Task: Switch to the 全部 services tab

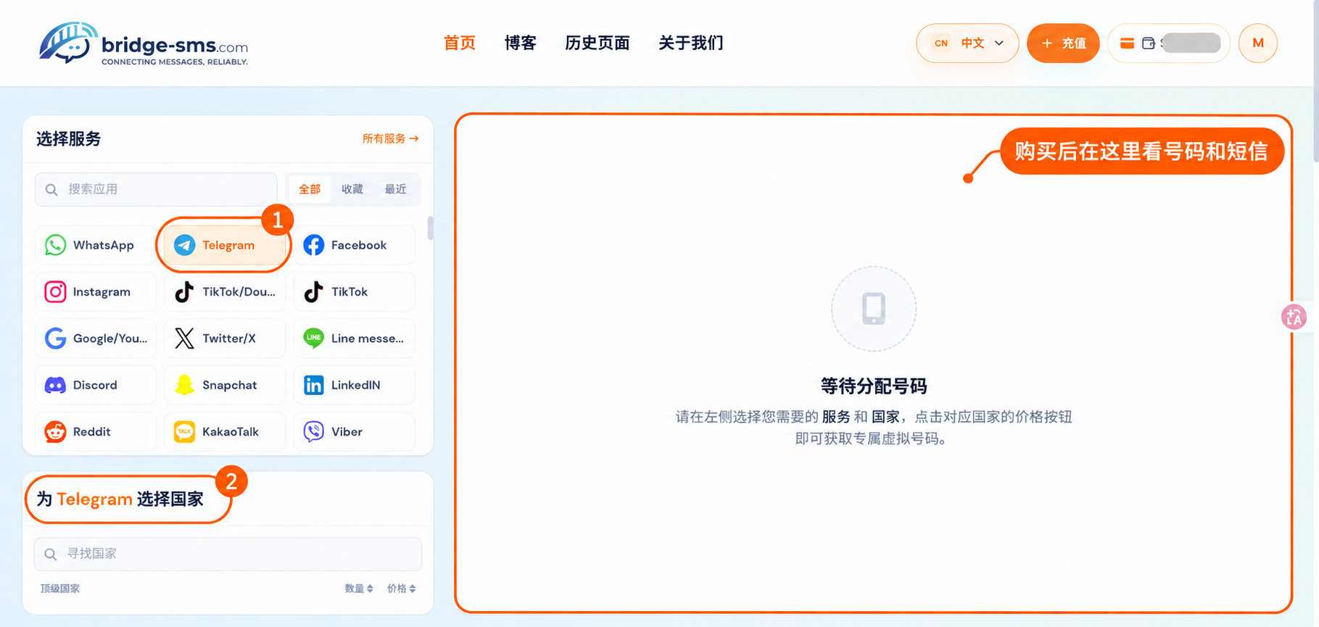Action: click(x=310, y=189)
